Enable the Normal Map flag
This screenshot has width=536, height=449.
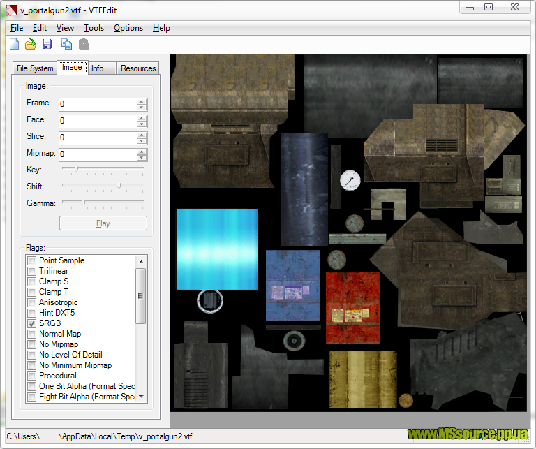32,334
